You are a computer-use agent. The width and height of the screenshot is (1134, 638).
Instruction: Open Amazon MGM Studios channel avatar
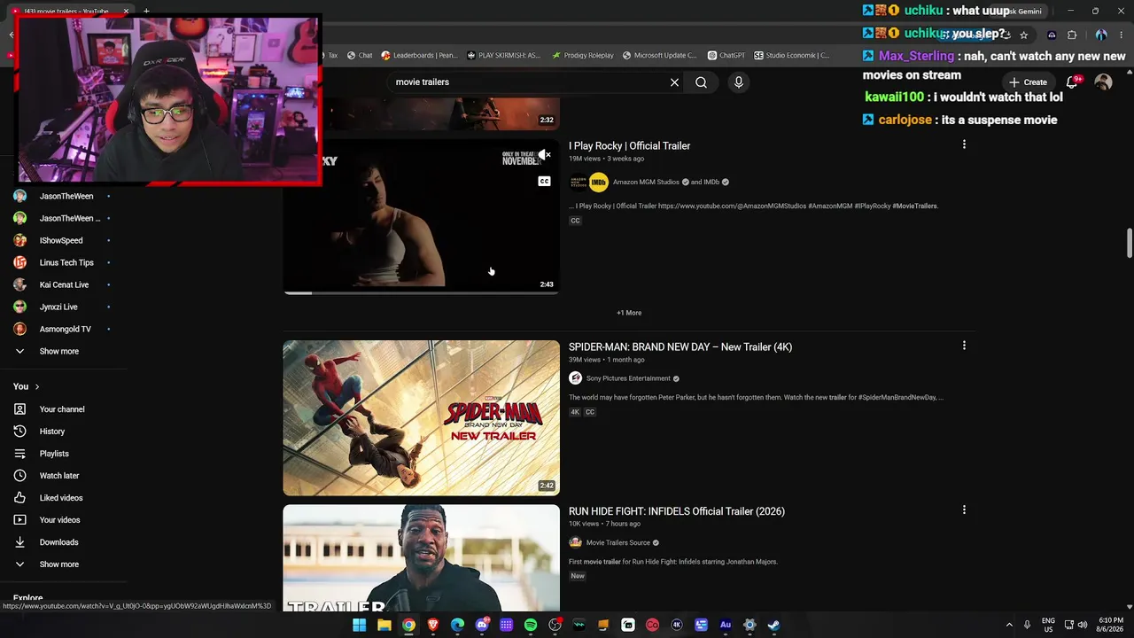pyautogui.click(x=579, y=183)
